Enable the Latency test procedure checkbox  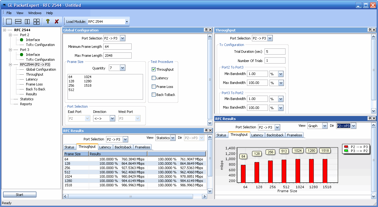154,78
